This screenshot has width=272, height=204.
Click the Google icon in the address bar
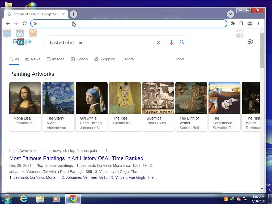click(x=35, y=23)
